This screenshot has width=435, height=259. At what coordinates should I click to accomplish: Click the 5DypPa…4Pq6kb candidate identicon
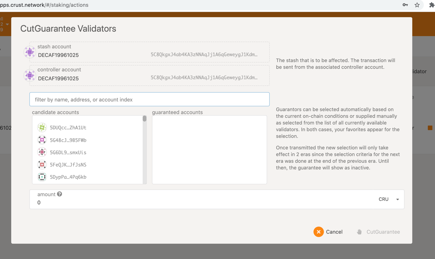[x=42, y=177]
